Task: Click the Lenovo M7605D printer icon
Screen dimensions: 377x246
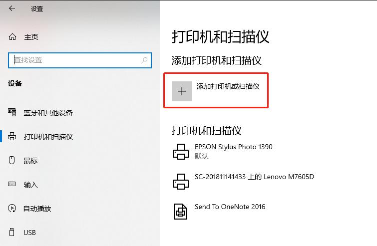Action: click(x=181, y=182)
